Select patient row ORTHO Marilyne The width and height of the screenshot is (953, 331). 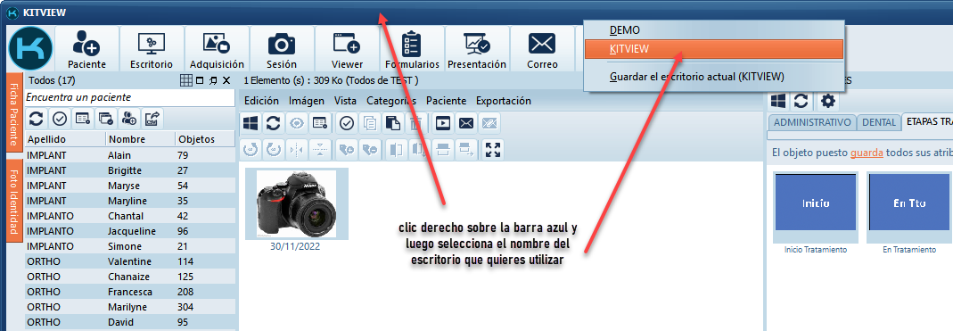click(129, 307)
